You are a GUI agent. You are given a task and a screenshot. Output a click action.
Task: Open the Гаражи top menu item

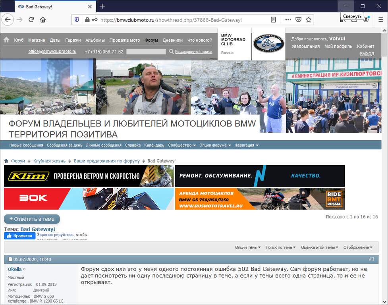point(73,40)
